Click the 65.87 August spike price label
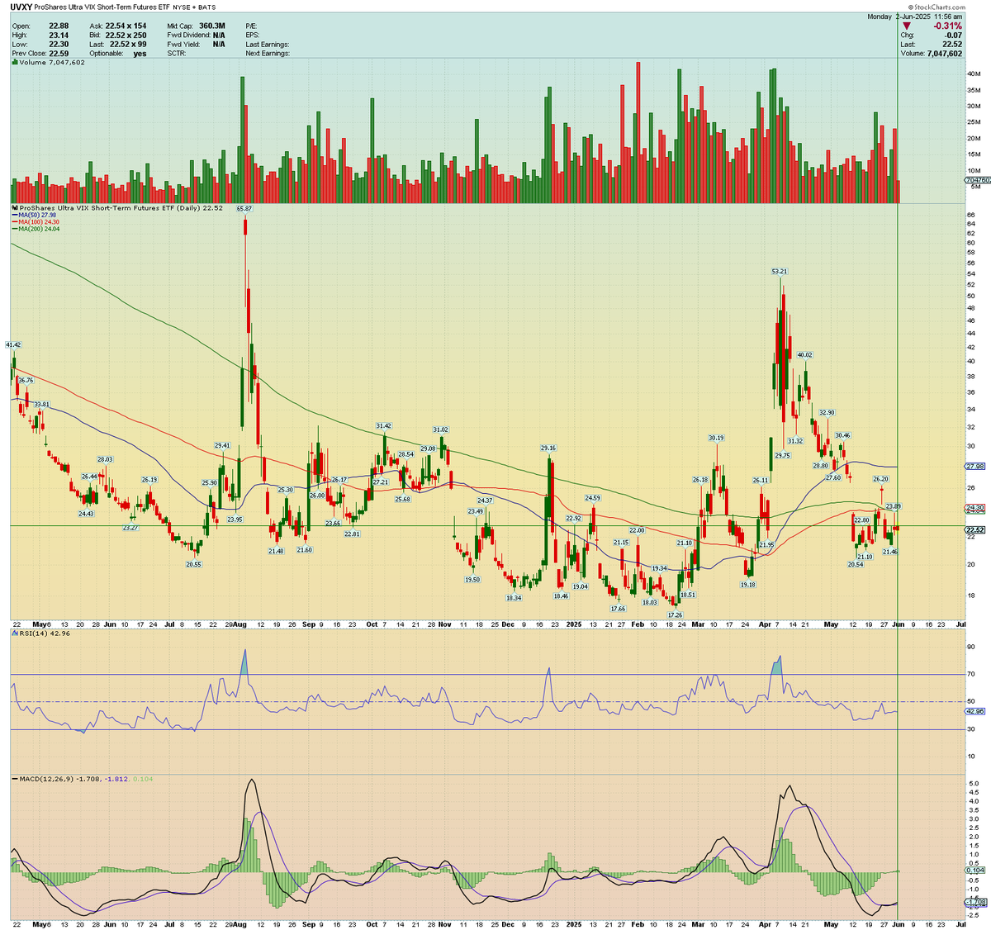Screen dimensions: 991x930 (244, 209)
